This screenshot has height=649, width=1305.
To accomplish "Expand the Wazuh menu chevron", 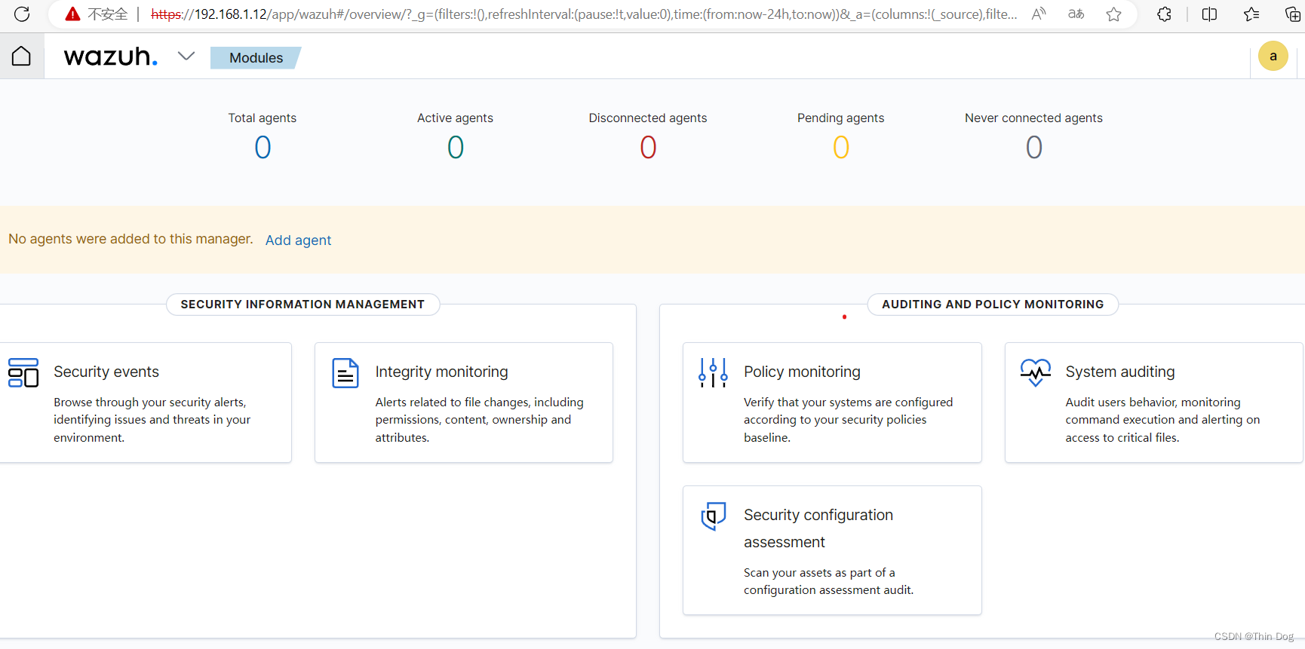I will (x=186, y=56).
